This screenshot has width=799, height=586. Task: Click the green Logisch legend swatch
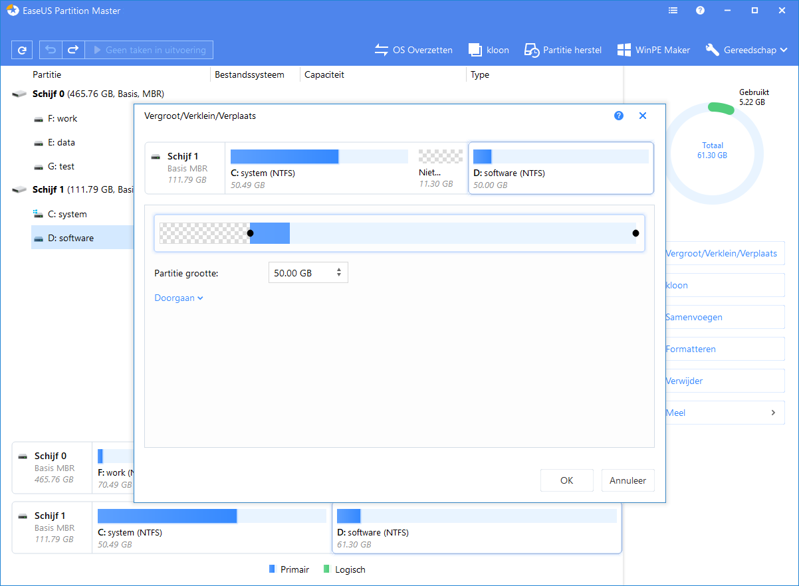[x=326, y=569]
